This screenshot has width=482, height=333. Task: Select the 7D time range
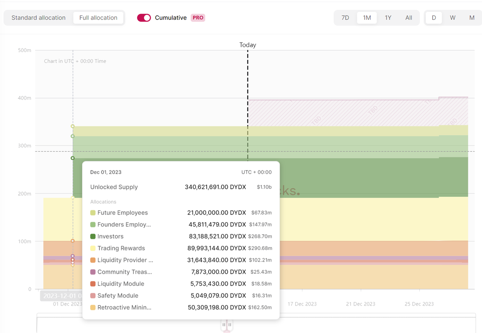(345, 18)
